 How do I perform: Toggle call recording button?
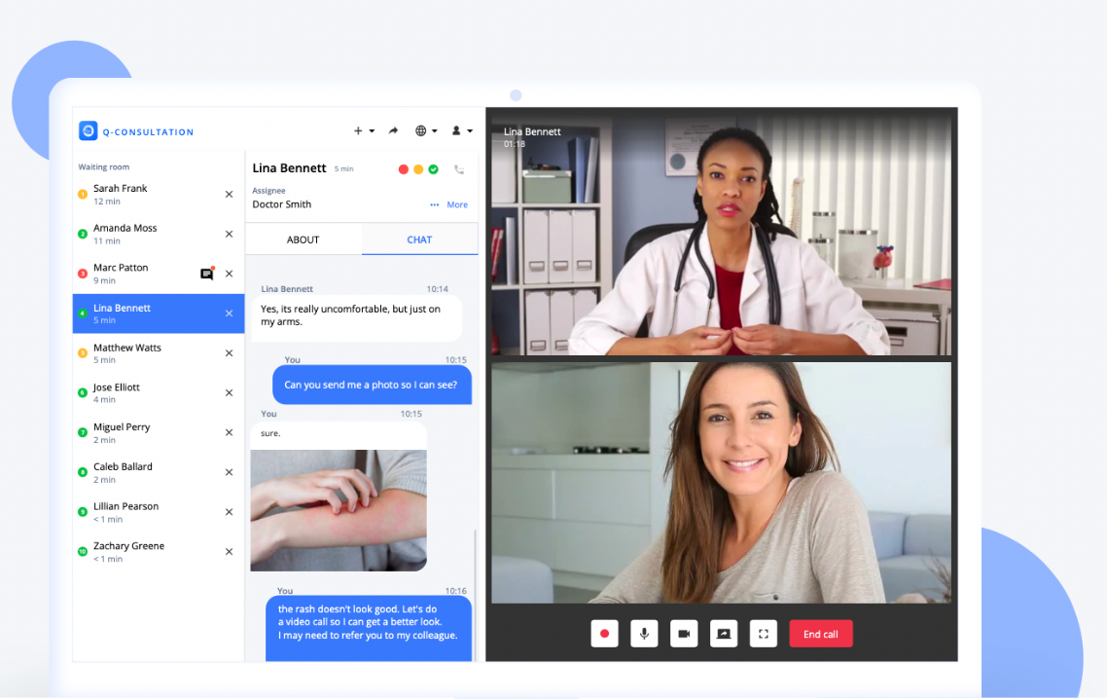tap(604, 634)
